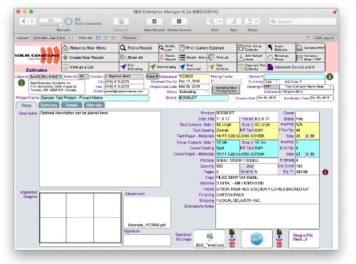
Task: Click the Generate PDF button
Action: (311, 48)
